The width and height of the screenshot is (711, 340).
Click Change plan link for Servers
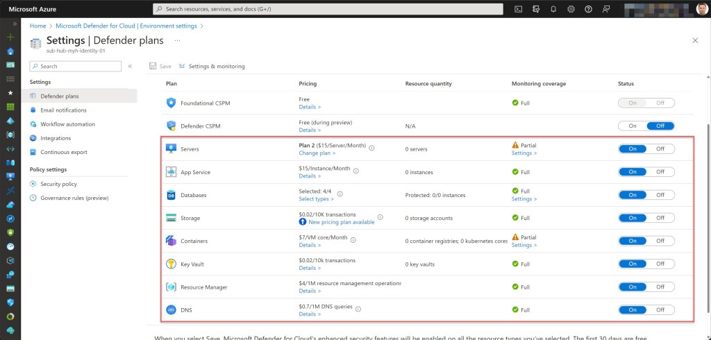pos(317,153)
